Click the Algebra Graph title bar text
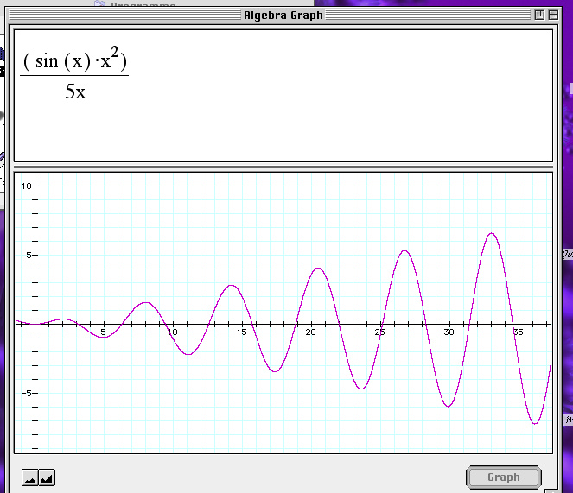Image resolution: width=573 pixels, height=493 pixels. [283, 16]
